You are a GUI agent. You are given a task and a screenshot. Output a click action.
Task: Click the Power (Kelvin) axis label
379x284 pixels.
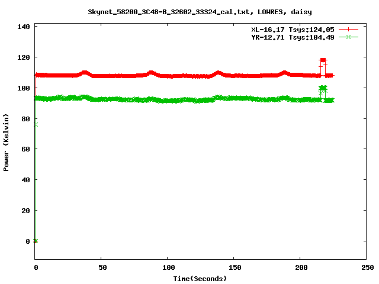tap(6, 143)
